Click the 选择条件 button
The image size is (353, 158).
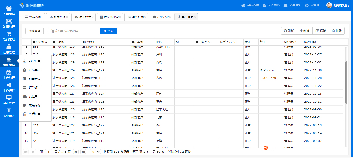point(35,31)
